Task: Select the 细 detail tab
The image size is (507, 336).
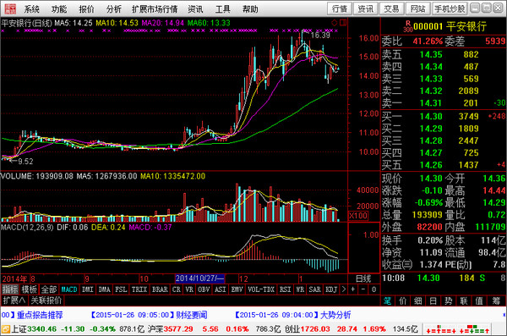Action: pyautogui.click(x=417, y=301)
